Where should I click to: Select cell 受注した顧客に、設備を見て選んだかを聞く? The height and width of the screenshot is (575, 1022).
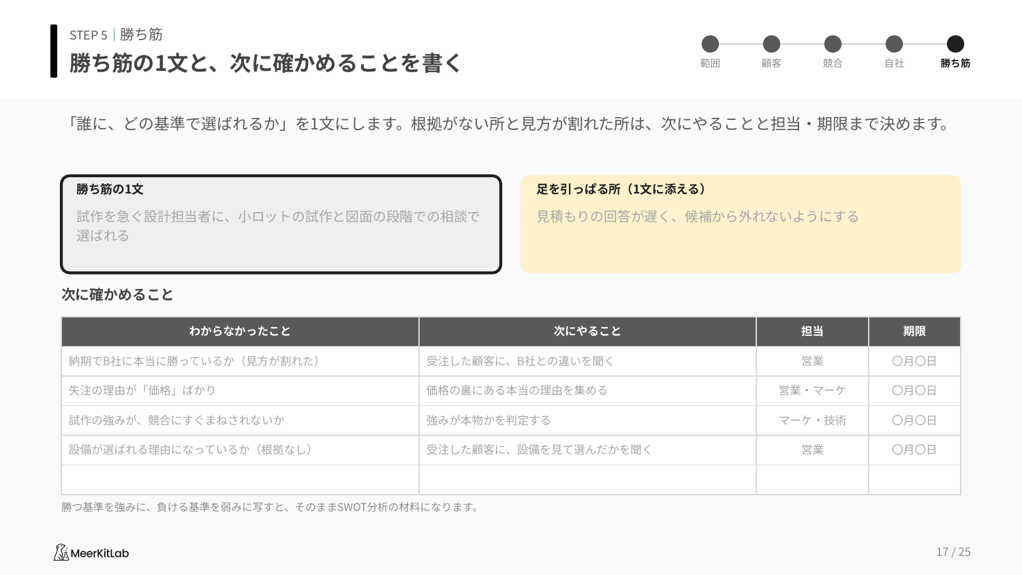[x=587, y=450]
